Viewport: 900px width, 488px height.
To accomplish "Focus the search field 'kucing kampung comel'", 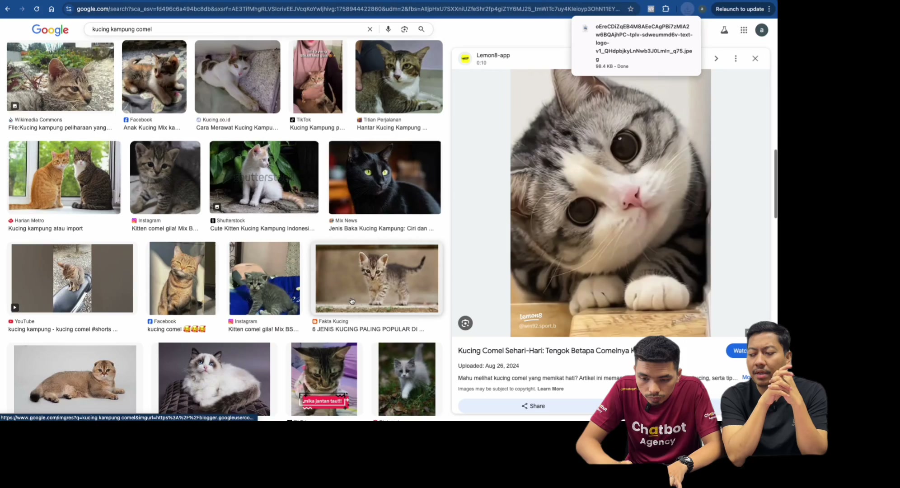I will coord(226,29).
